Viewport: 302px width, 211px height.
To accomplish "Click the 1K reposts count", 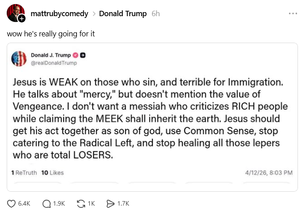I will click(91, 203).
